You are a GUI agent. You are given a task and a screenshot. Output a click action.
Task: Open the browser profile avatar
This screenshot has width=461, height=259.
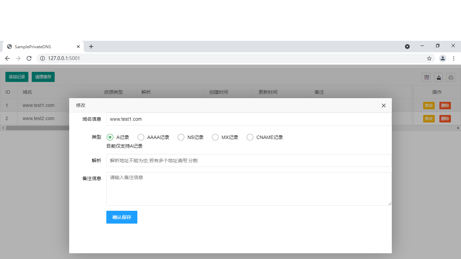[443, 58]
